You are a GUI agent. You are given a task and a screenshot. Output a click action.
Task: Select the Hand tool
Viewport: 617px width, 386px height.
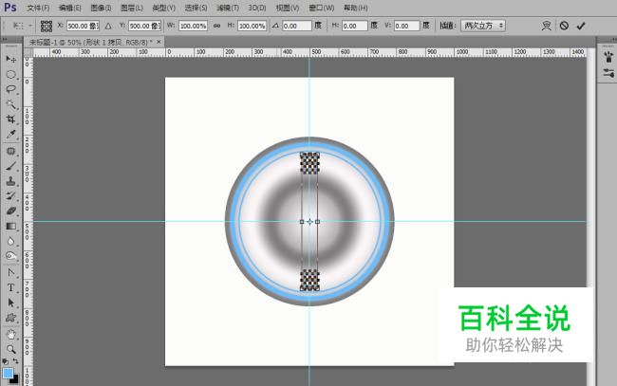click(10, 334)
